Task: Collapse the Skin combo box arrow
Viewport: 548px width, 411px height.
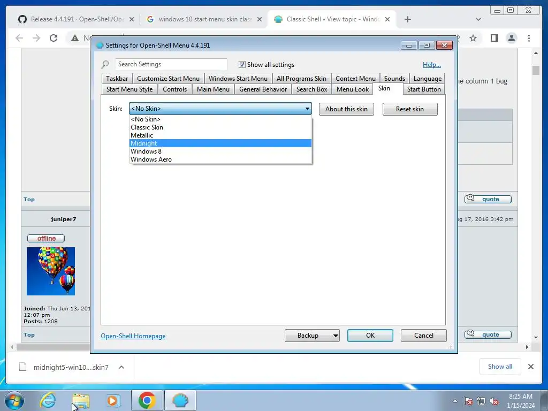Action: coord(307,109)
